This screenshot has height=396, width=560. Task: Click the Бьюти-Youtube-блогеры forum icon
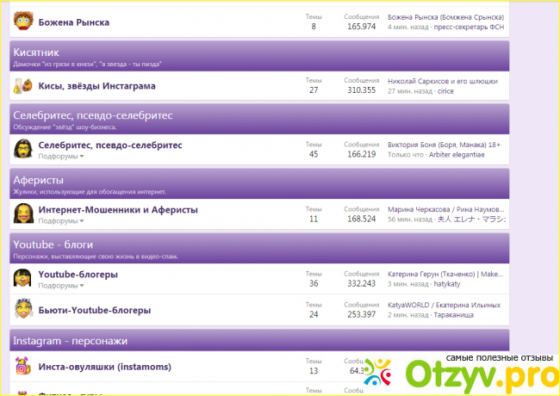coord(23,308)
